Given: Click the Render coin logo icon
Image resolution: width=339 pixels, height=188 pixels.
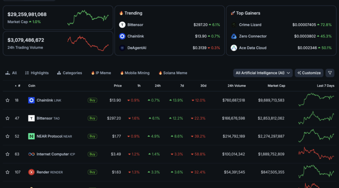Looking at the screenshot, I should (31, 172).
